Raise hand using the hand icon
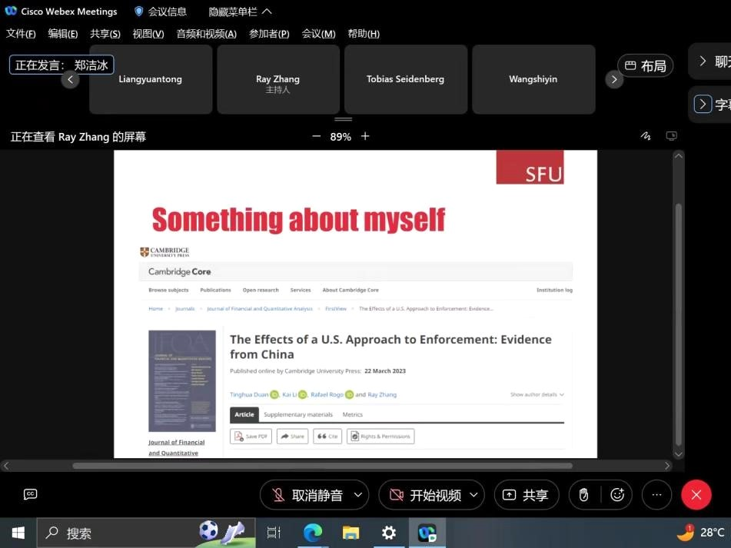 583,495
